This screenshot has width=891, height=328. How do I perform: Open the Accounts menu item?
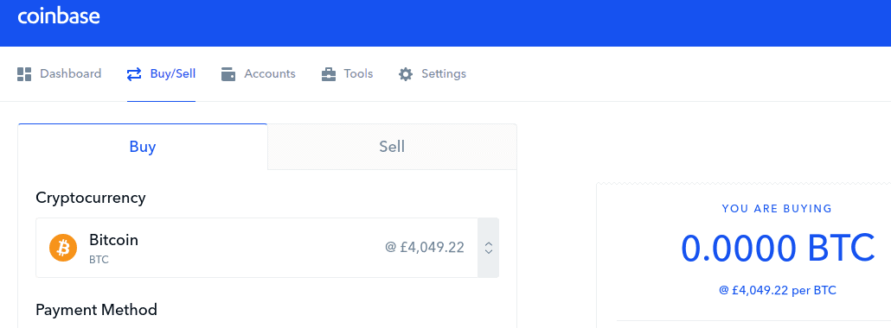pos(258,74)
